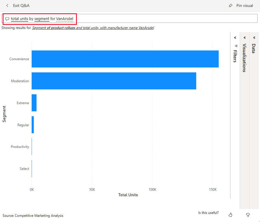Click the 100K axis tick label
The image size is (260, 222).
(153, 190)
